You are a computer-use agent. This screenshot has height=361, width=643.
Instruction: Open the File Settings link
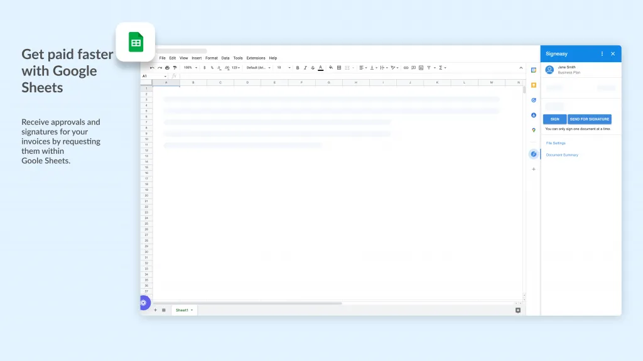[556, 143]
